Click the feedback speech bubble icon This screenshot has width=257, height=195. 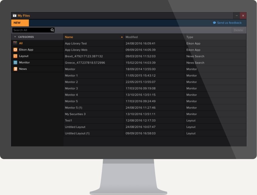pyautogui.click(x=214, y=23)
